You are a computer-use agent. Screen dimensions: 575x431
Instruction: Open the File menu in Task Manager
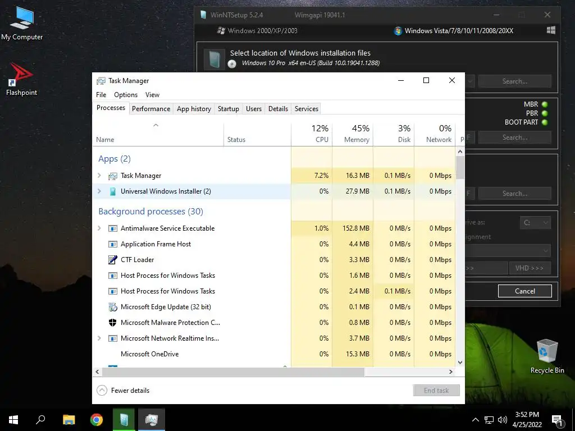pyautogui.click(x=101, y=94)
